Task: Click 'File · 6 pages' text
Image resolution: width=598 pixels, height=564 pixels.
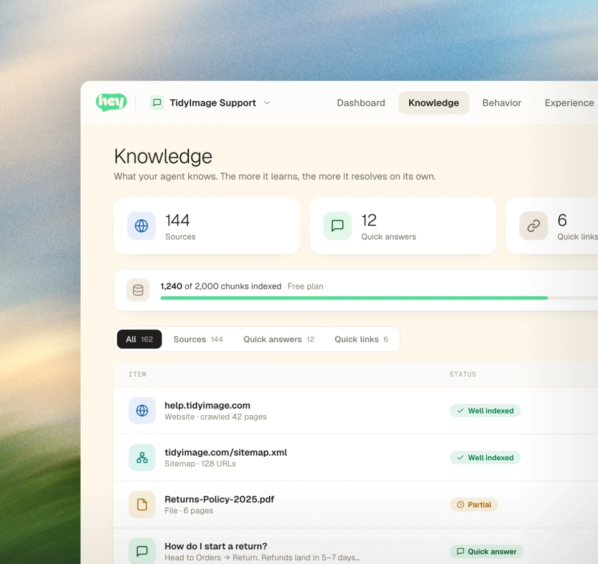Action: [x=189, y=511]
